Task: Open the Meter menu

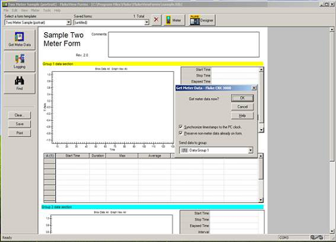Action: (x=35, y=10)
